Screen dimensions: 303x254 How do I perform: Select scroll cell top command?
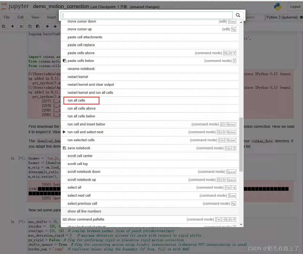point(150,164)
